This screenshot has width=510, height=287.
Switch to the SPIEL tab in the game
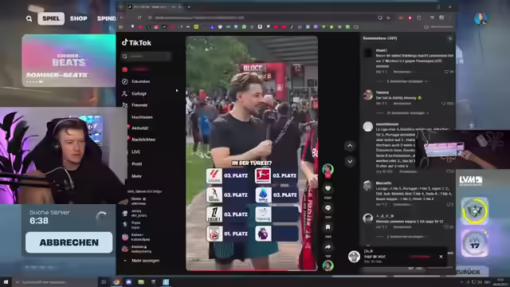point(51,18)
